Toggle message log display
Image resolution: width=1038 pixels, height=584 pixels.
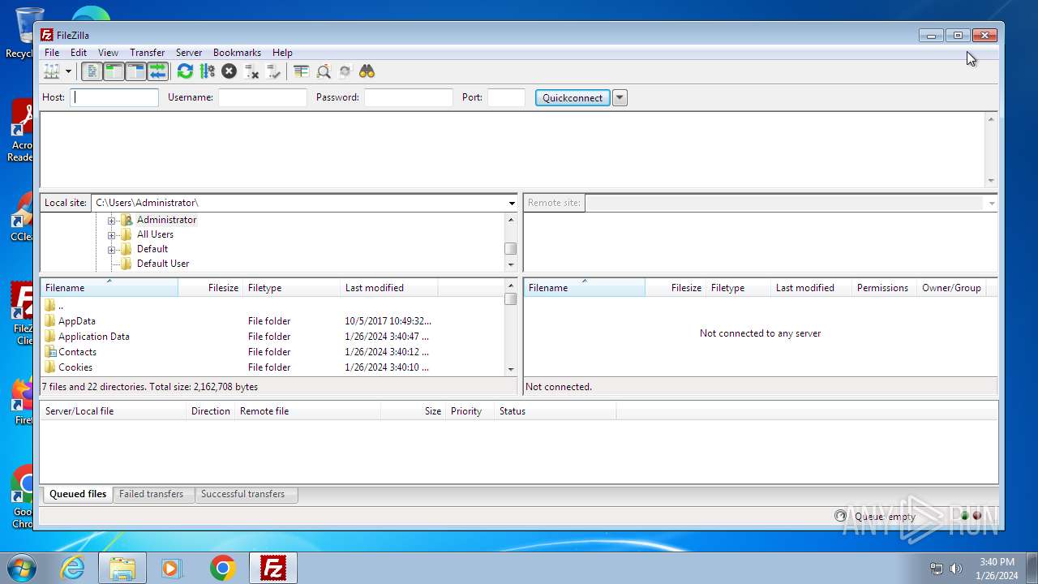(92, 71)
